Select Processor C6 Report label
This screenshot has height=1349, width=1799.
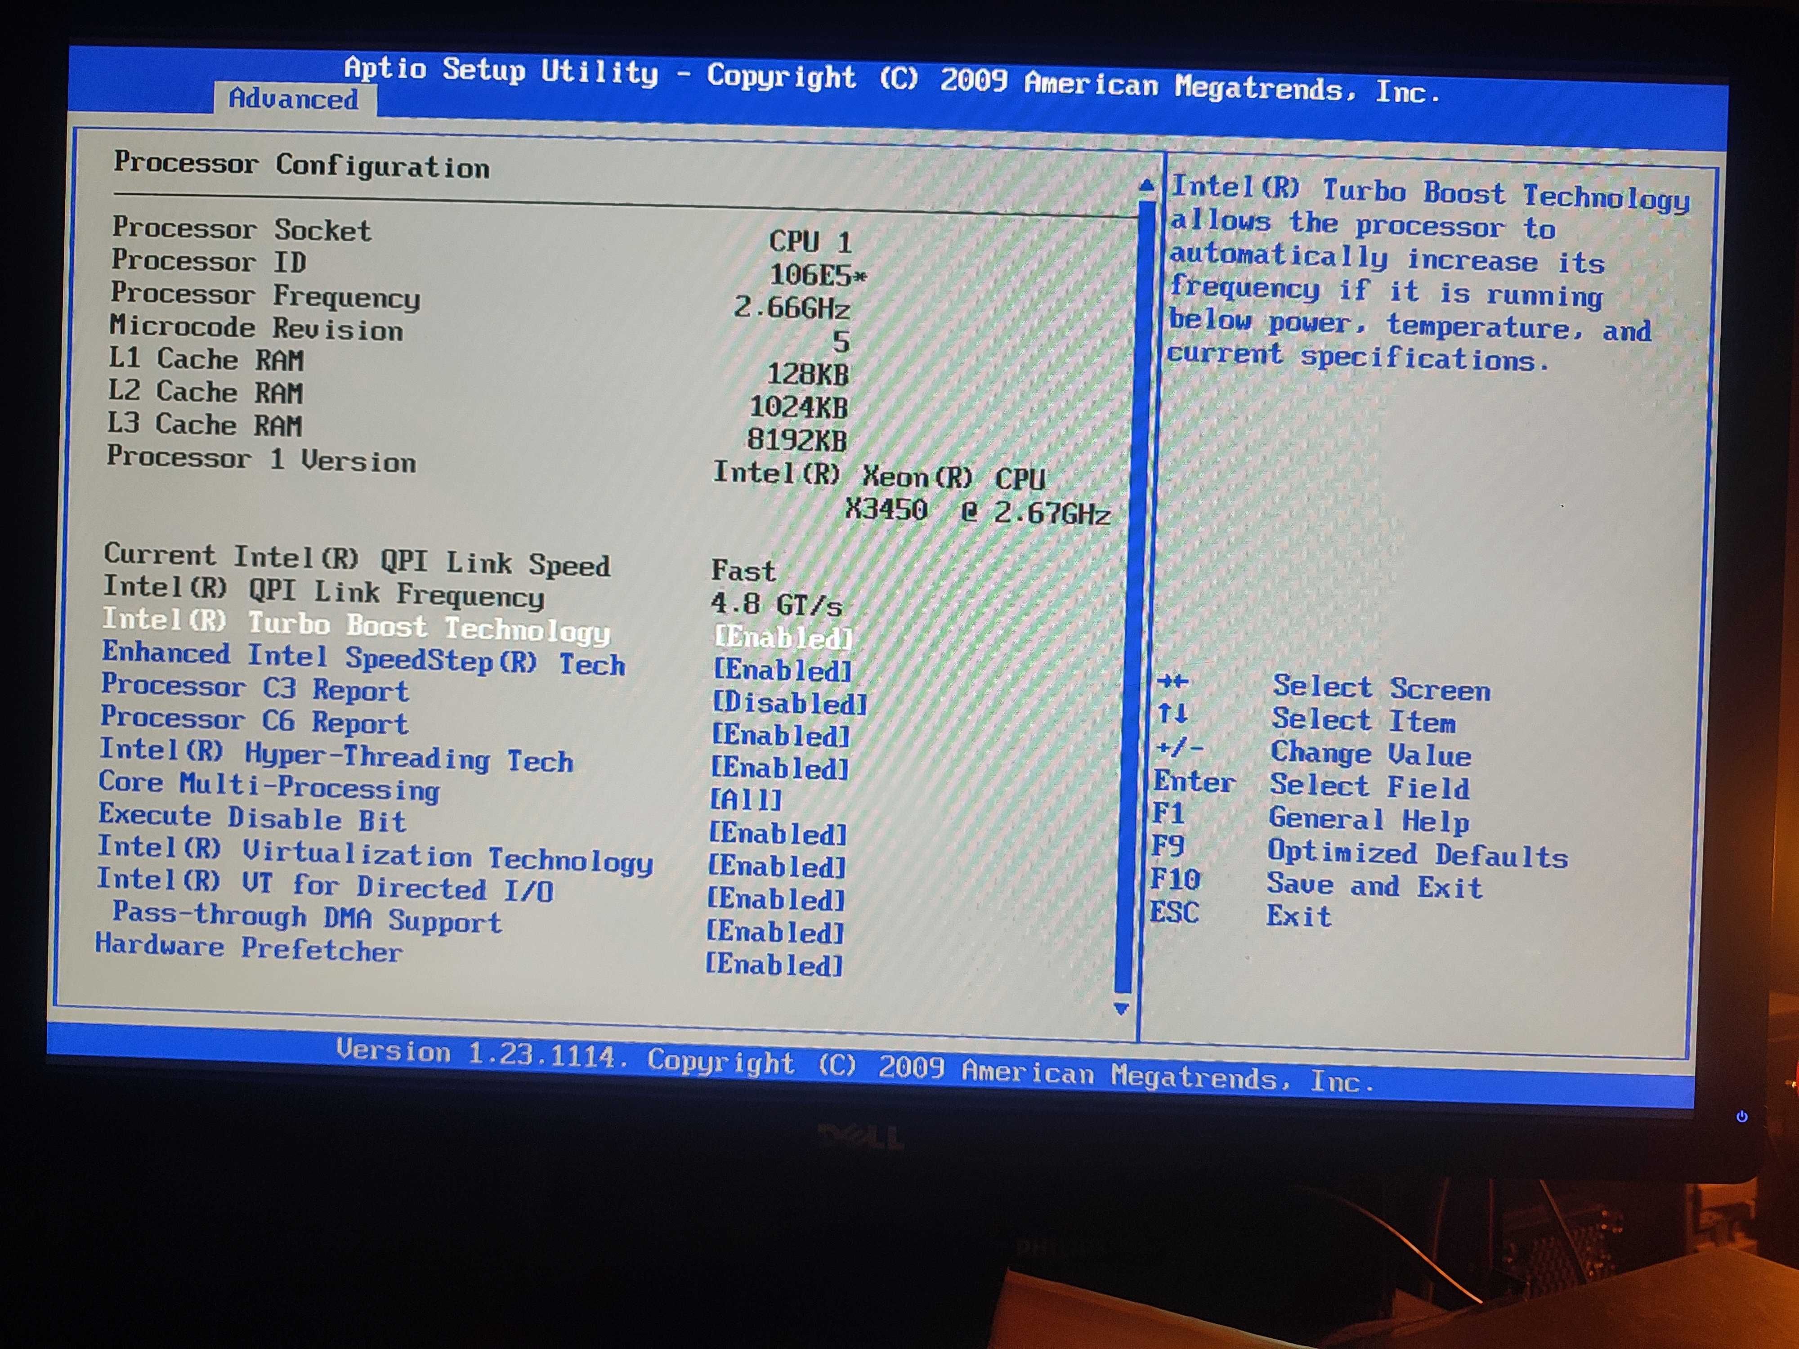[x=254, y=720]
